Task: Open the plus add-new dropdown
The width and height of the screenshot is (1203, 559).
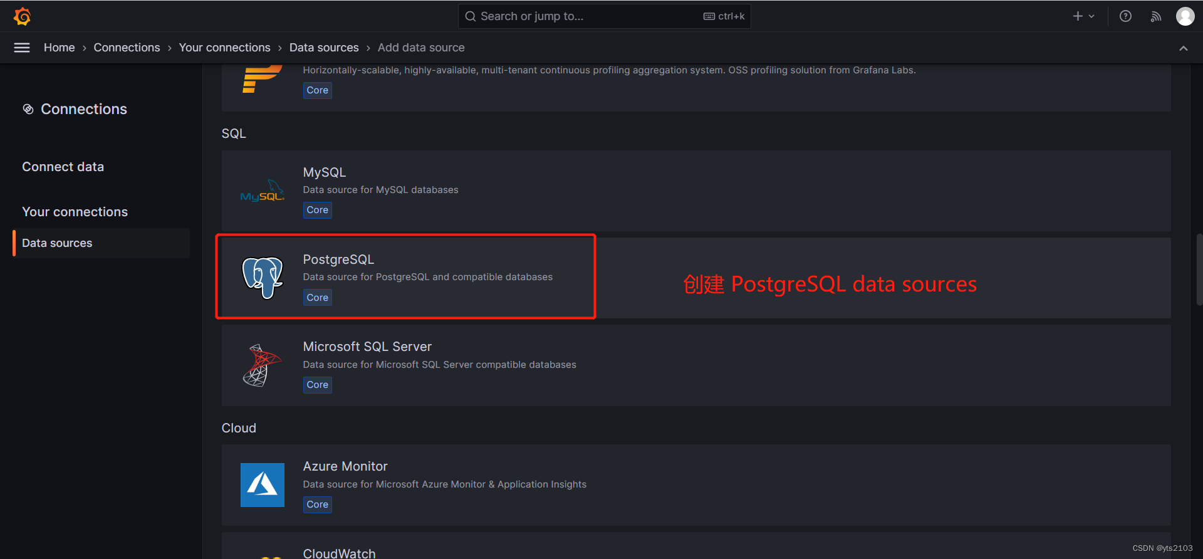Action: [x=1083, y=16]
